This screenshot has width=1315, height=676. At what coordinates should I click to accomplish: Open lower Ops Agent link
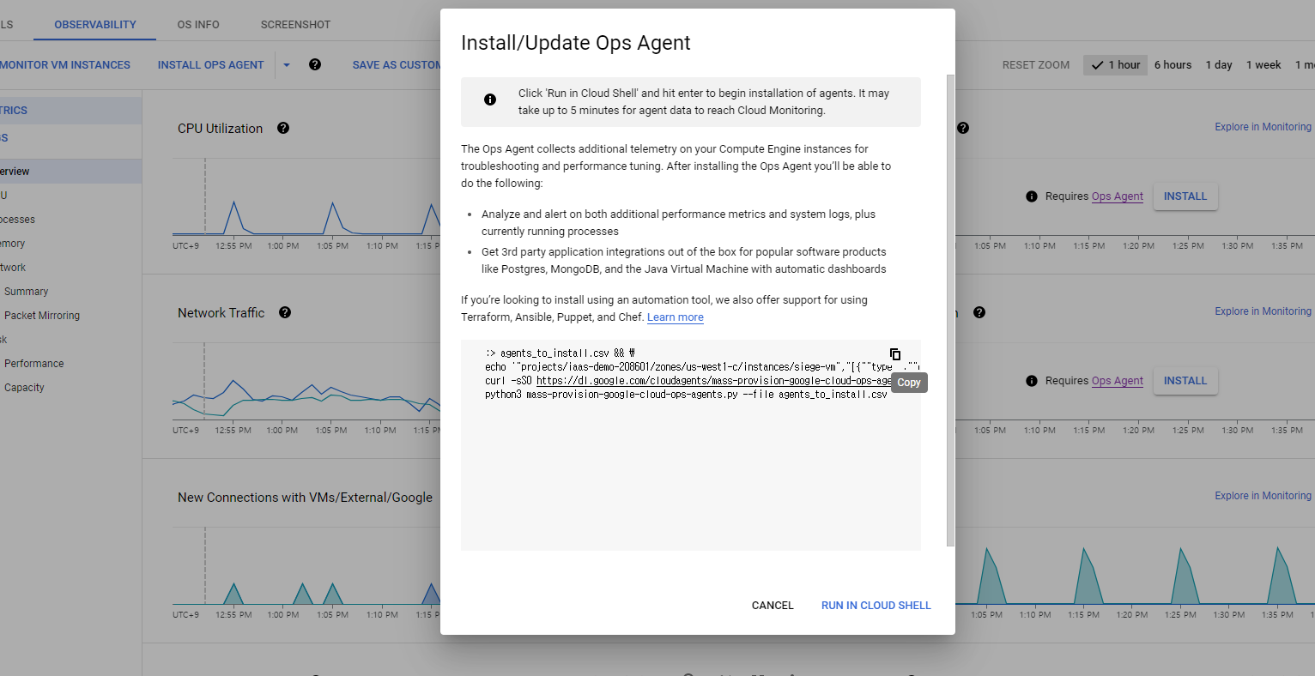tap(1118, 381)
